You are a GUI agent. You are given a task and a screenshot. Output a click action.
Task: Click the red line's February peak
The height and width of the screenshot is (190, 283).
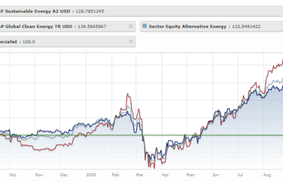pyautogui.click(x=127, y=94)
